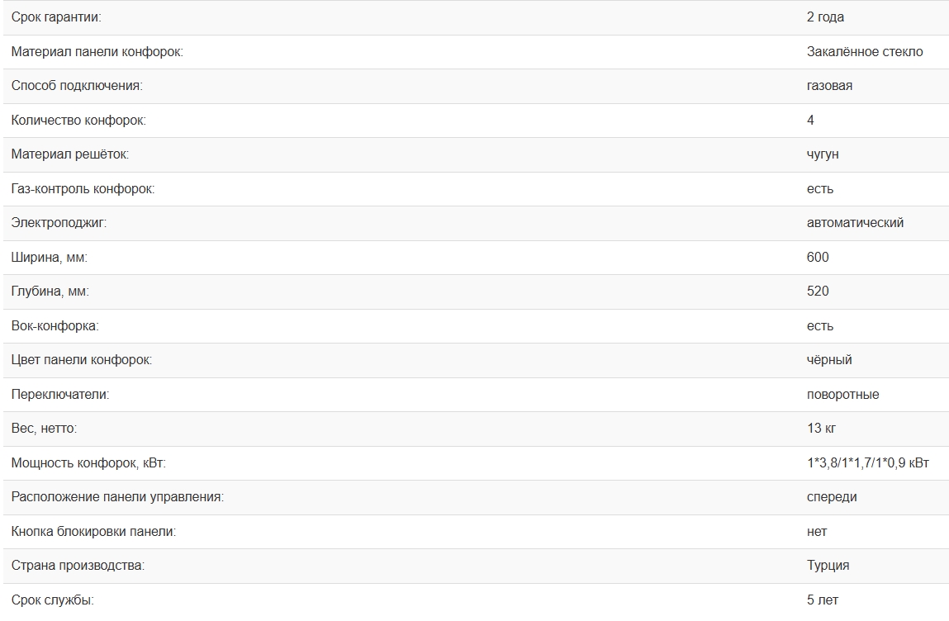Viewport: 949px width, 621px height.
Task: Click the '5 лет' service life value
Action: point(823,600)
